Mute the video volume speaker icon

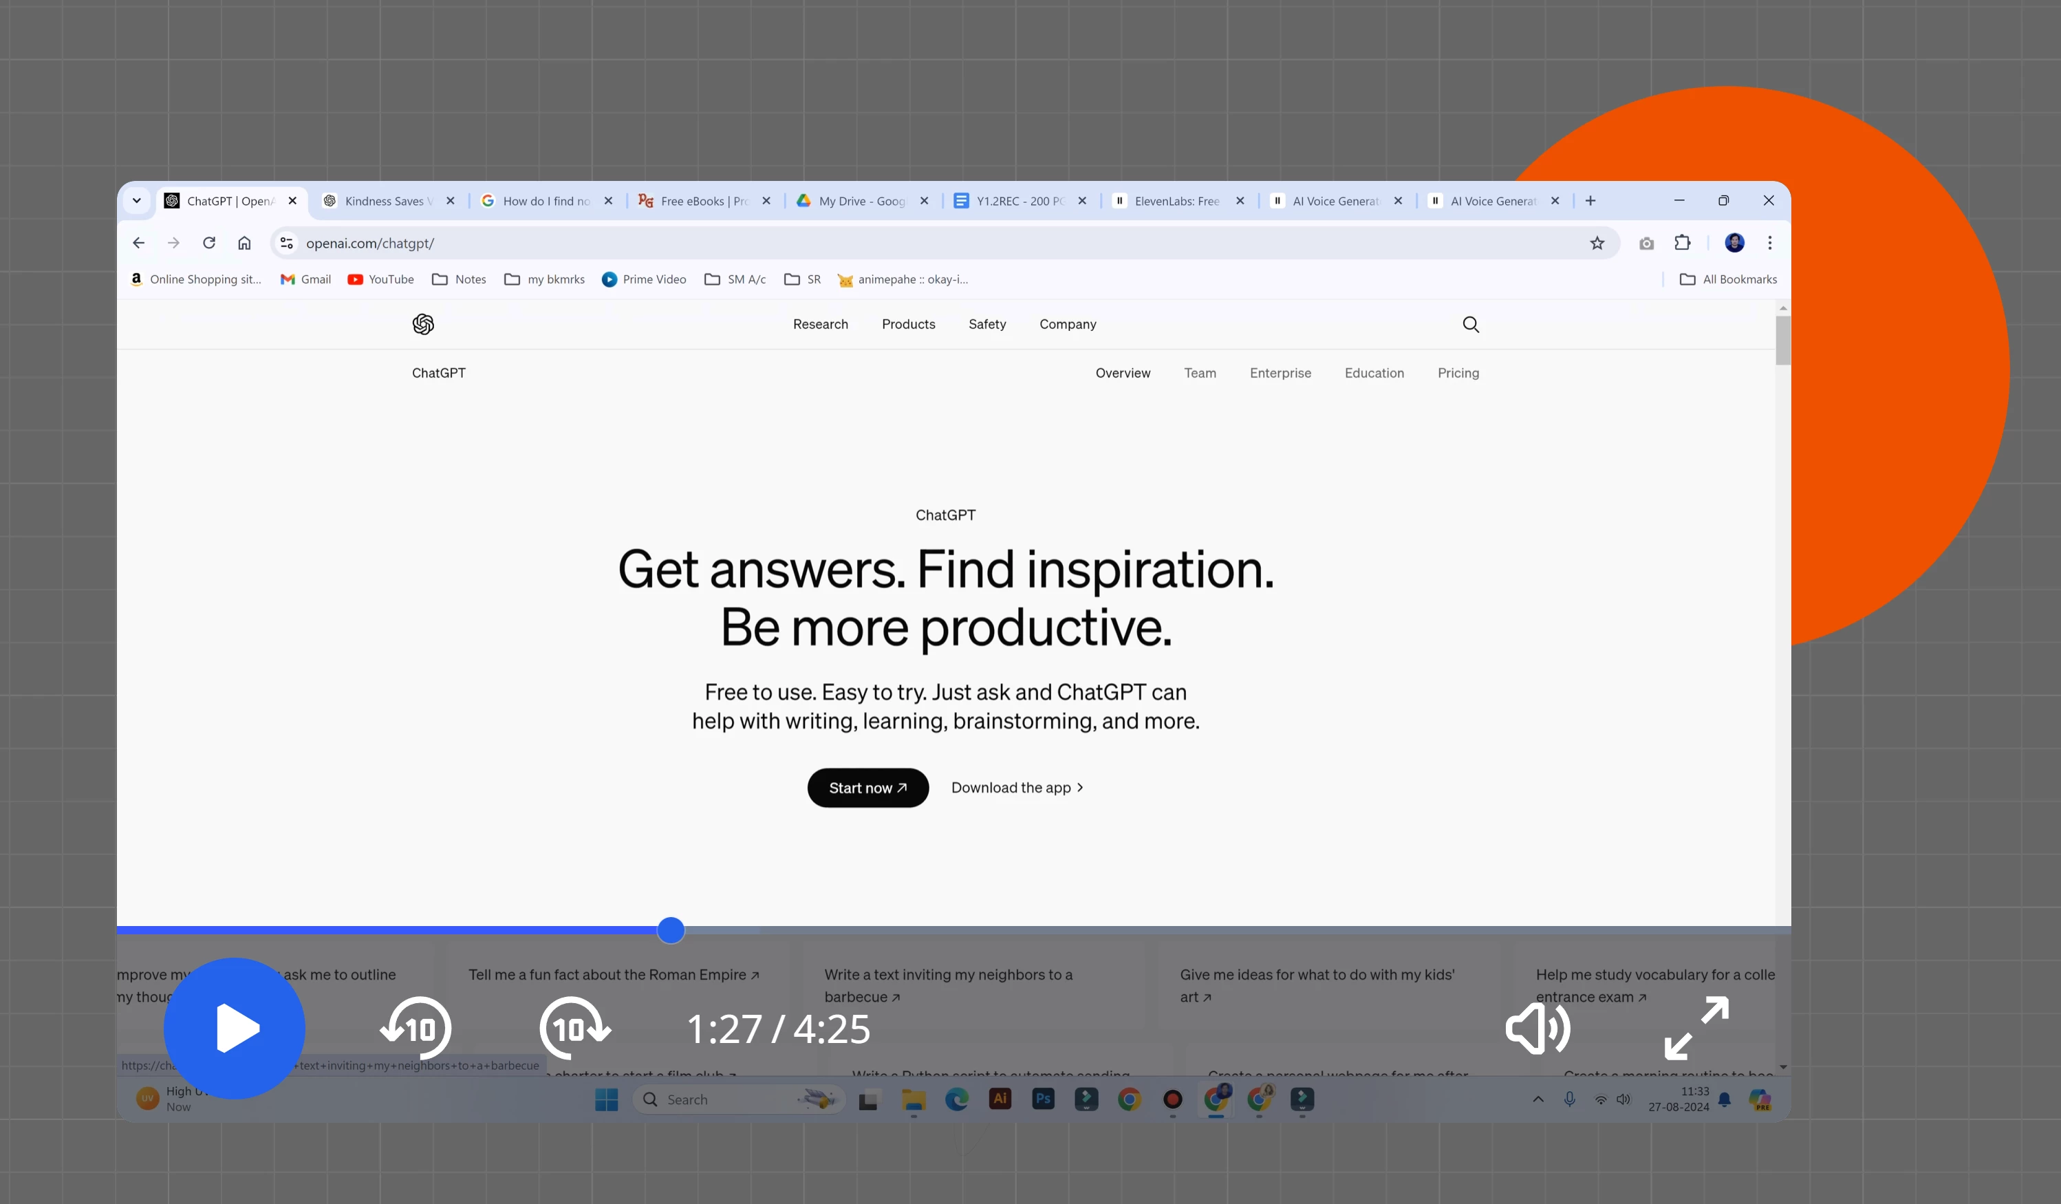[1537, 1028]
